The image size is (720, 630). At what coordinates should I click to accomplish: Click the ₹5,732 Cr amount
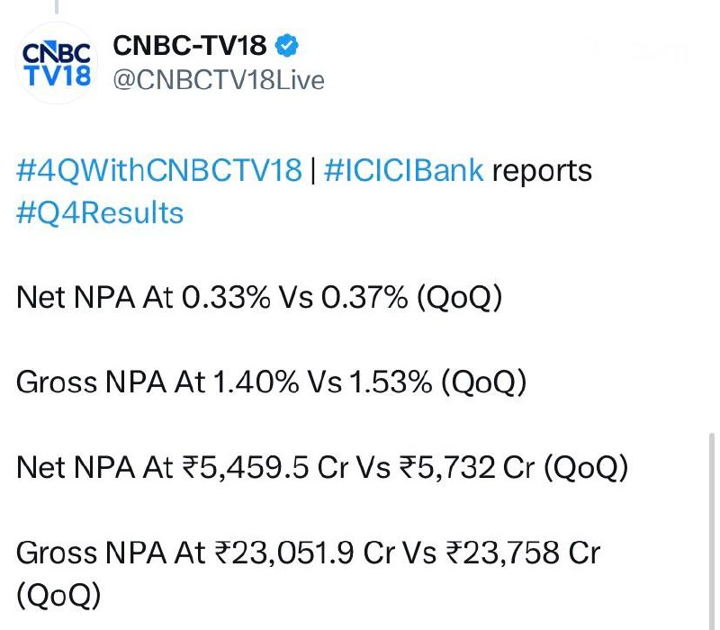pyautogui.click(x=465, y=467)
